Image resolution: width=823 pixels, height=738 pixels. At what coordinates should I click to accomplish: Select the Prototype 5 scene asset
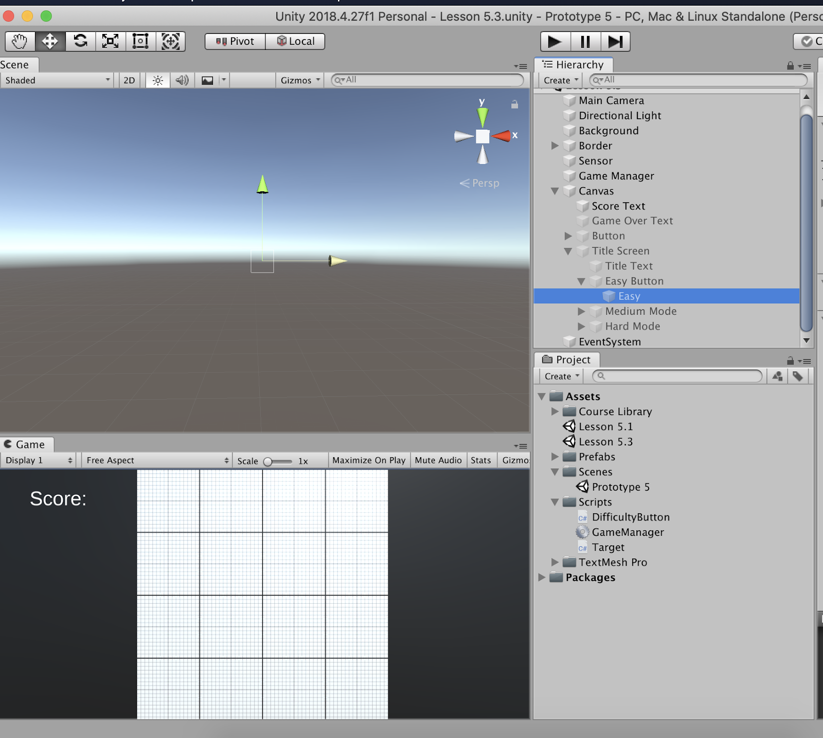(x=620, y=487)
